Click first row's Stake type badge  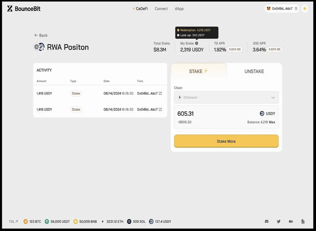[x=76, y=93]
